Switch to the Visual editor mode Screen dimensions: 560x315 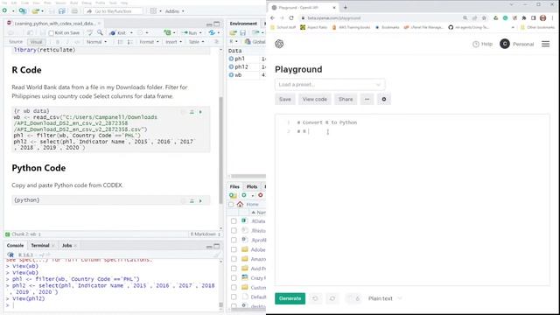tap(36, 42)
